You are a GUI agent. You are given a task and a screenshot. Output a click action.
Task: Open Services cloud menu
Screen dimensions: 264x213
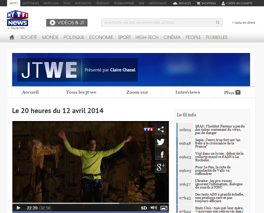pos(182,3)
